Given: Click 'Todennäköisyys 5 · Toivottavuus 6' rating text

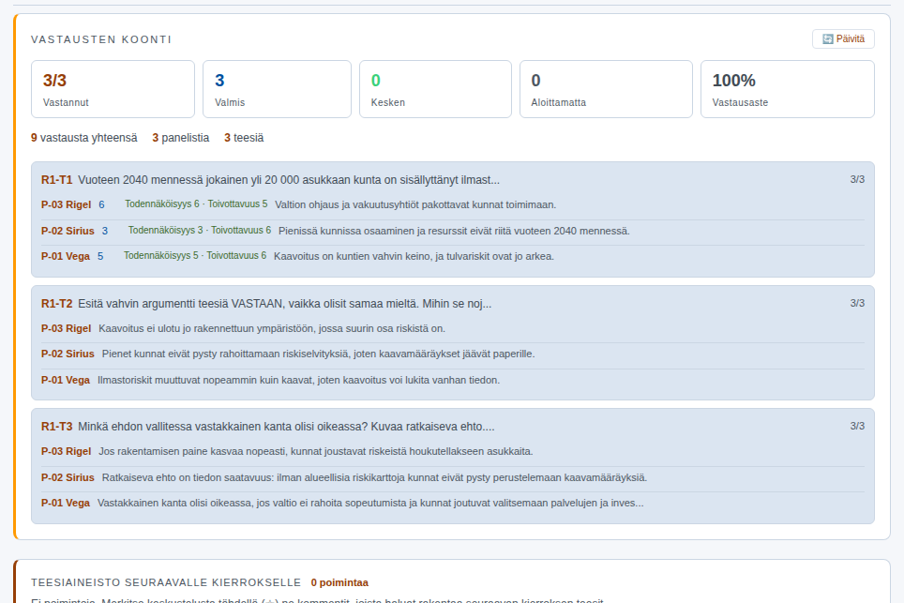Looking at the screenshot, I should click(x=195, y=255).
